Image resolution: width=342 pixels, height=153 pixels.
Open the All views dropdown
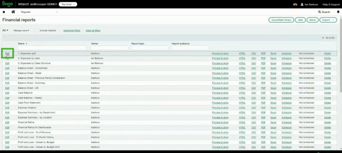pyautogui.click(x=5, y=30)
